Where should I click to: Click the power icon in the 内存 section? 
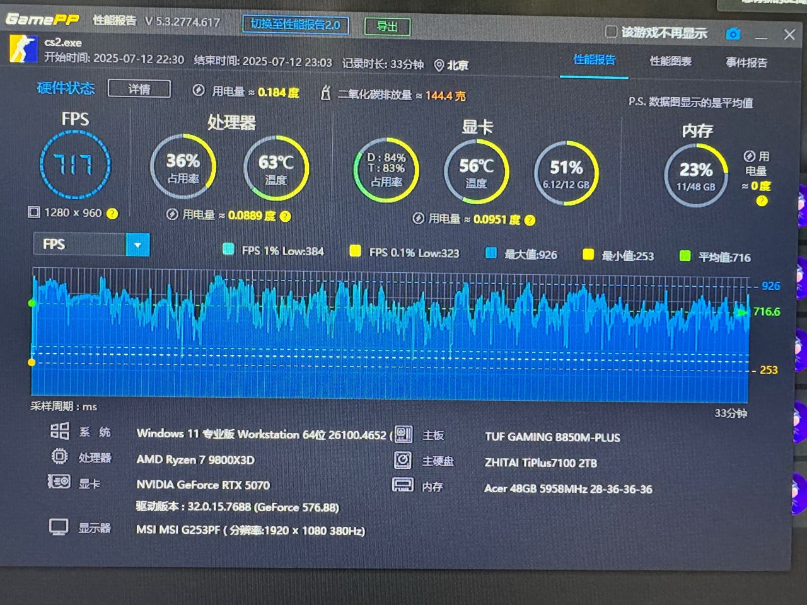[749, 156]
